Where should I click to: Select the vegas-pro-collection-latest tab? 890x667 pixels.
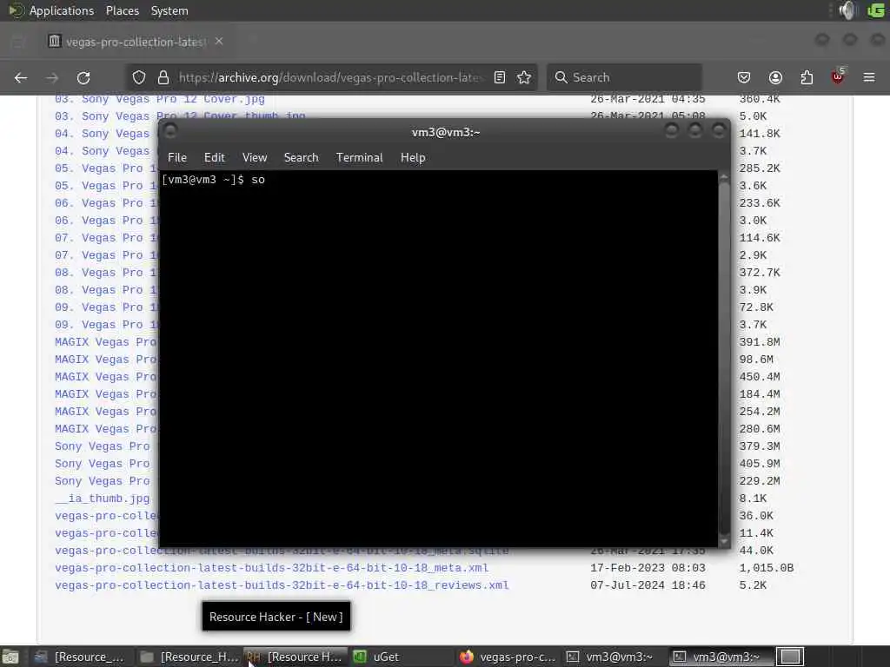135,42
